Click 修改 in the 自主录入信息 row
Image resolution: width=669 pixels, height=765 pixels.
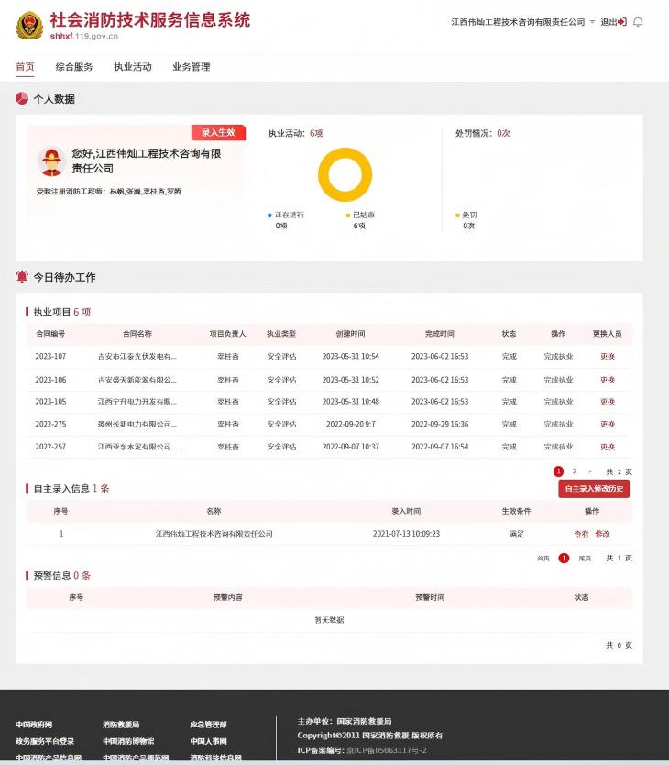coord(602,534)
